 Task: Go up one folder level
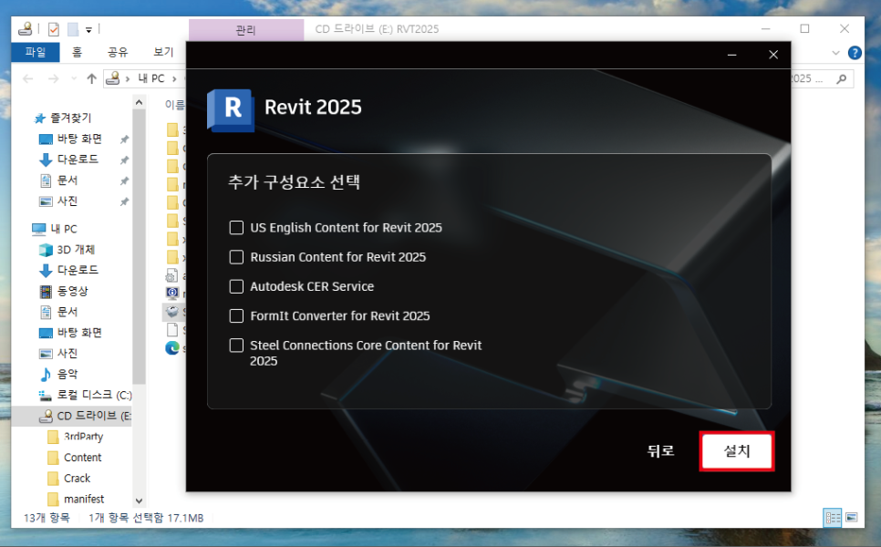tap(91, 78)
